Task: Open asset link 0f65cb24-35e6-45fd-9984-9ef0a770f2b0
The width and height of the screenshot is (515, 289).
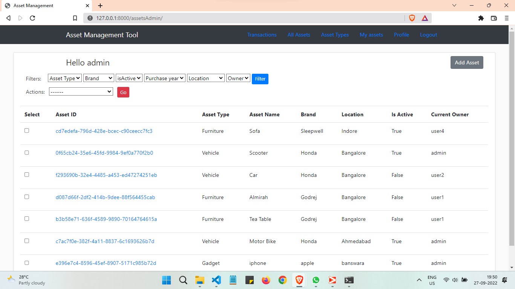Action: (x=104, y=153)
